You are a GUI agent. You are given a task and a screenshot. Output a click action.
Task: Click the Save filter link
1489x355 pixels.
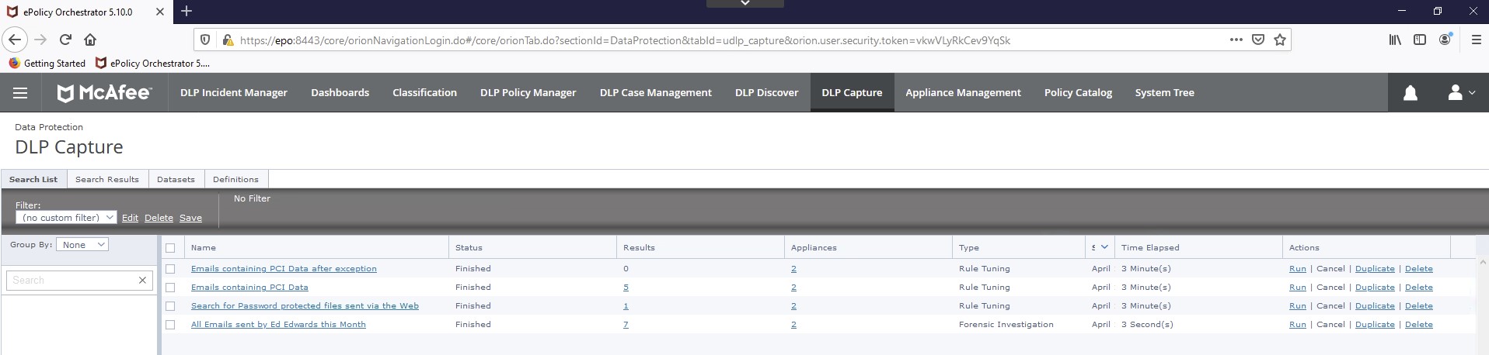coord(190,218)
